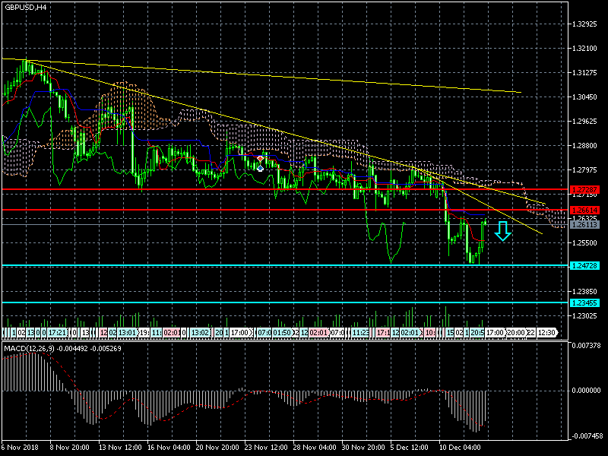
Task: Click the cyan down arrow on chart
Action: pyautogui.click(x=502, y=231)
